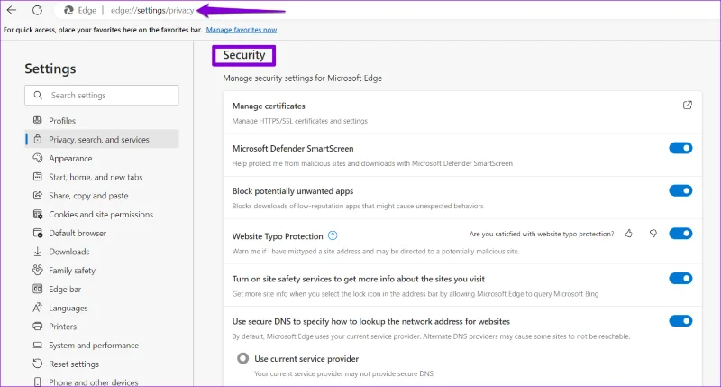Click the Start, home, and new tabs icon

(x=38, y=177)
